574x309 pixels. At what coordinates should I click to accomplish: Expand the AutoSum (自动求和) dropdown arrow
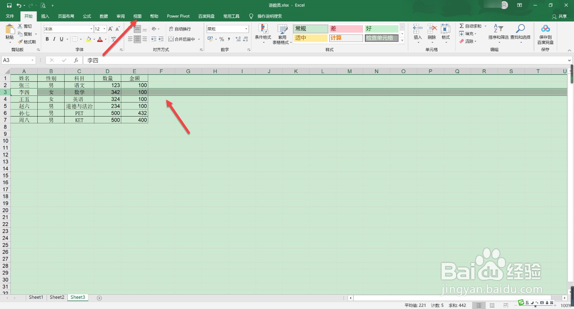(x=485, y=26)
